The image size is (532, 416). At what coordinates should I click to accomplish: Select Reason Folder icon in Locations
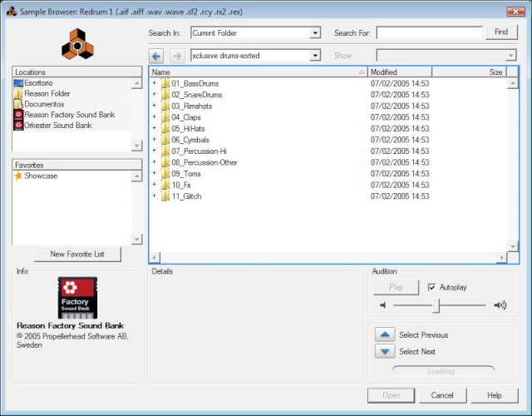18,93
